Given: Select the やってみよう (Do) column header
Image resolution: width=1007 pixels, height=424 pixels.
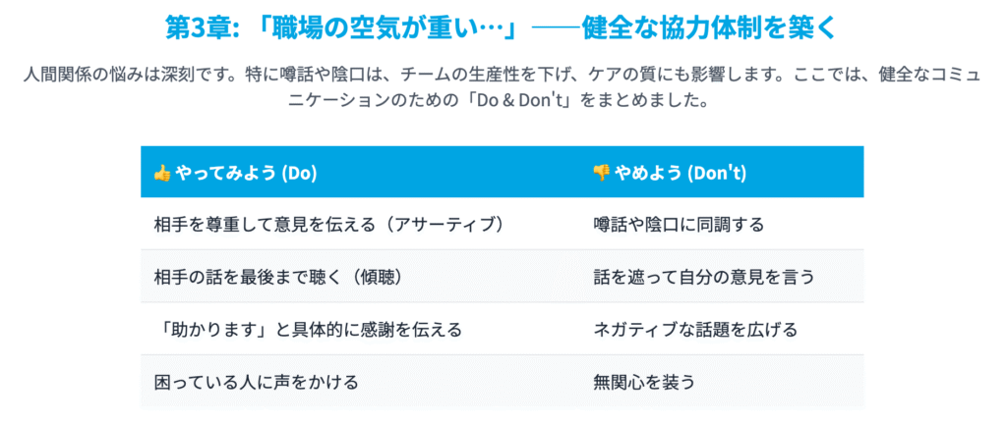Looking at the screenshot, I should tap(360, 172).
